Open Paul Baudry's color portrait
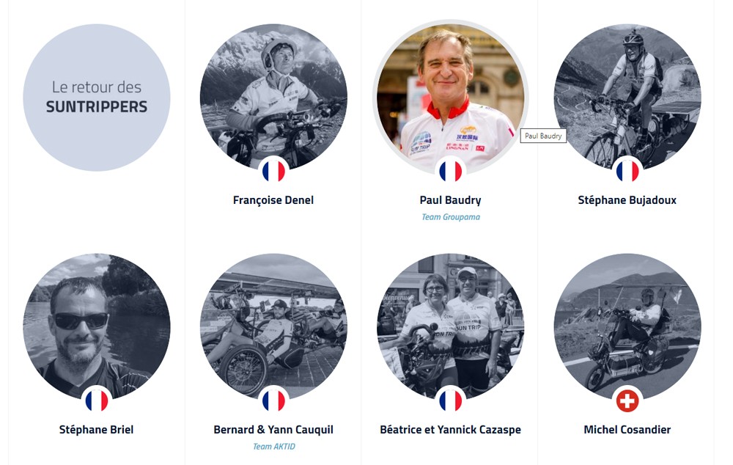Image resolution: width=733 pixels, height=465 pixels. [x=450, y=92]
